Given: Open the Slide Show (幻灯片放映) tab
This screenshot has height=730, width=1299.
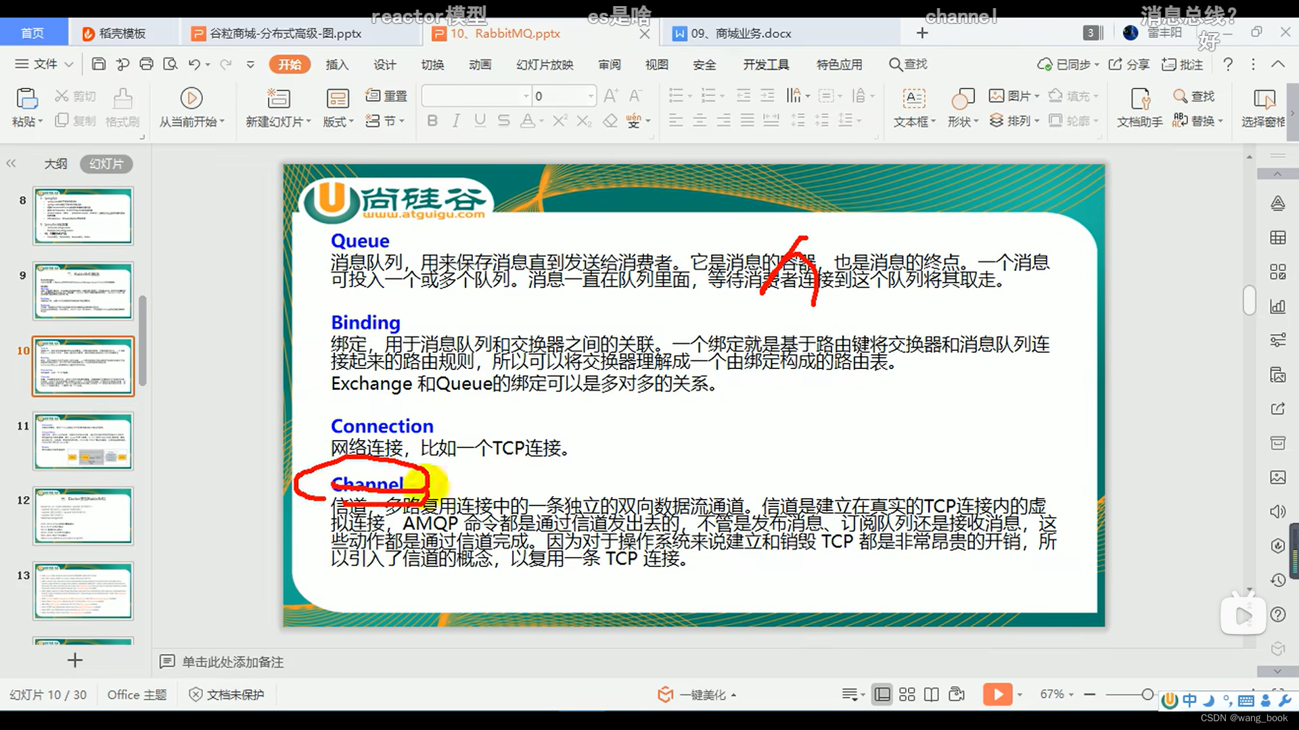Looking at the screenshot, I should [545, 64].
